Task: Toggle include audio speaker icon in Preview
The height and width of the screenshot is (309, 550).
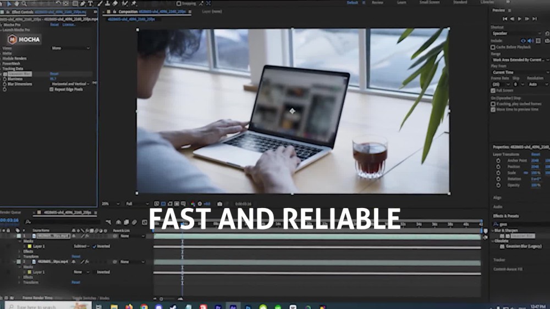Action: (x=530, y=41)
